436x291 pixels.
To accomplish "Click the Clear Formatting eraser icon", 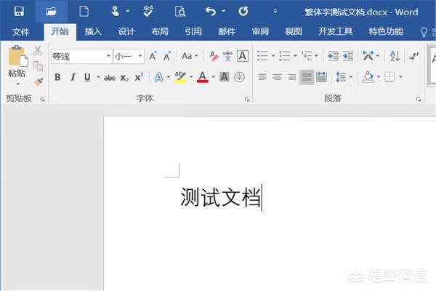I will tap(214, 56).
